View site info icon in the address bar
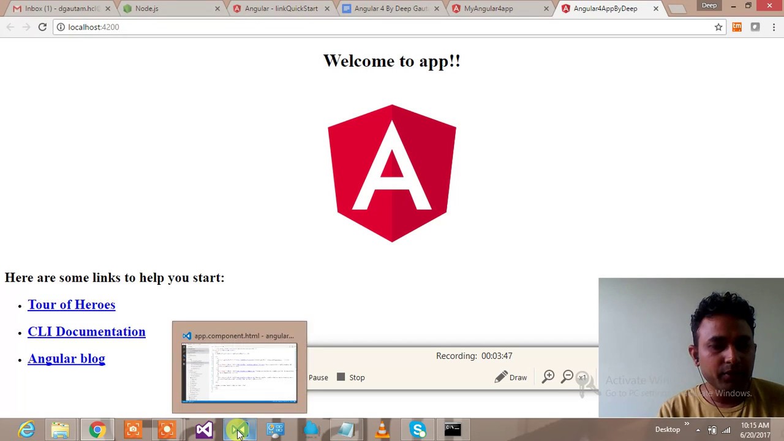This screenshot has height=441, width=784. [61, 27]
